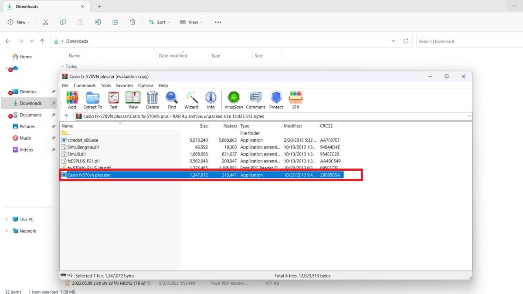Start VirusScan on the archive
This screenshot has width=523, height=294.
pyautogui.click(x=234, y=100)
